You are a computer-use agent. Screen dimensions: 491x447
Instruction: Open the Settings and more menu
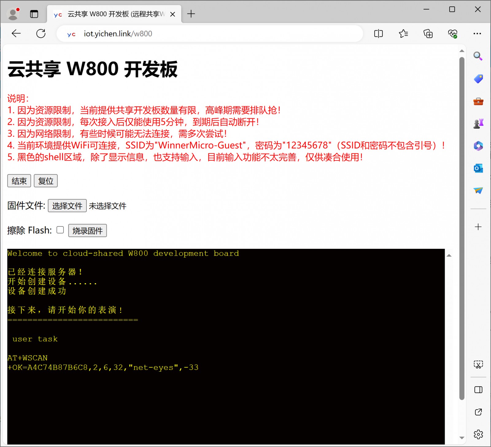pos(477,33)
